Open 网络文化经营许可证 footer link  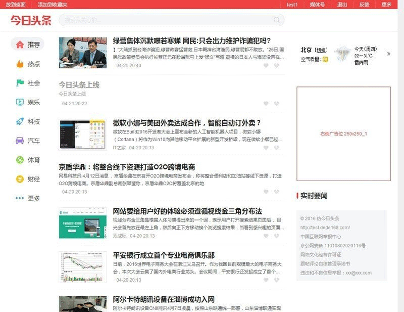click(321, 255)
